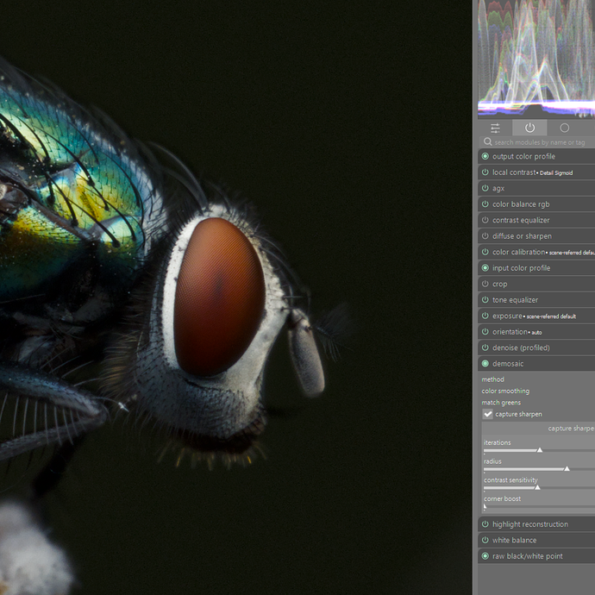
Task: Focus the search modules input field
Action: [x=542, y=142]
